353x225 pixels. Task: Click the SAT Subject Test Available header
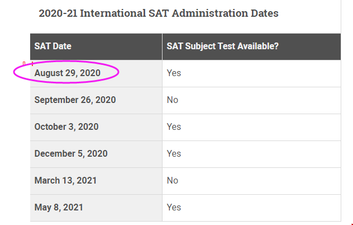223,46
